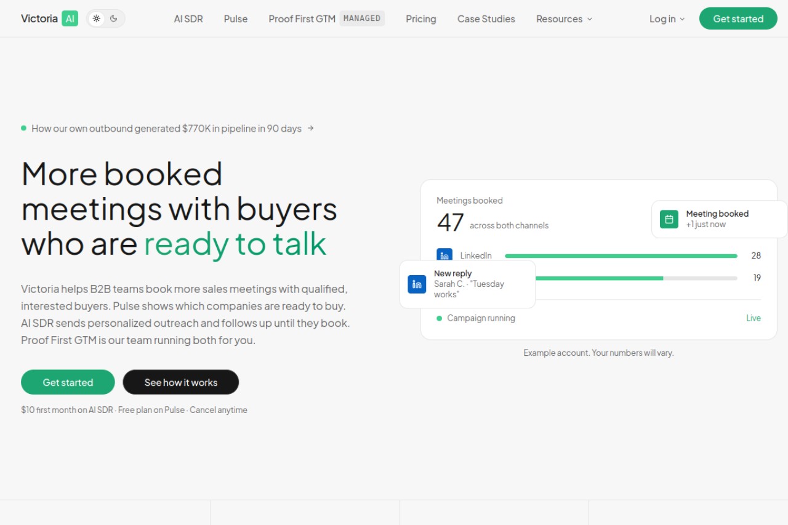Click the green "ready to talk" headline text
Image resolution: width=788 pixels, height=525 pixels.
coord(235,244)
